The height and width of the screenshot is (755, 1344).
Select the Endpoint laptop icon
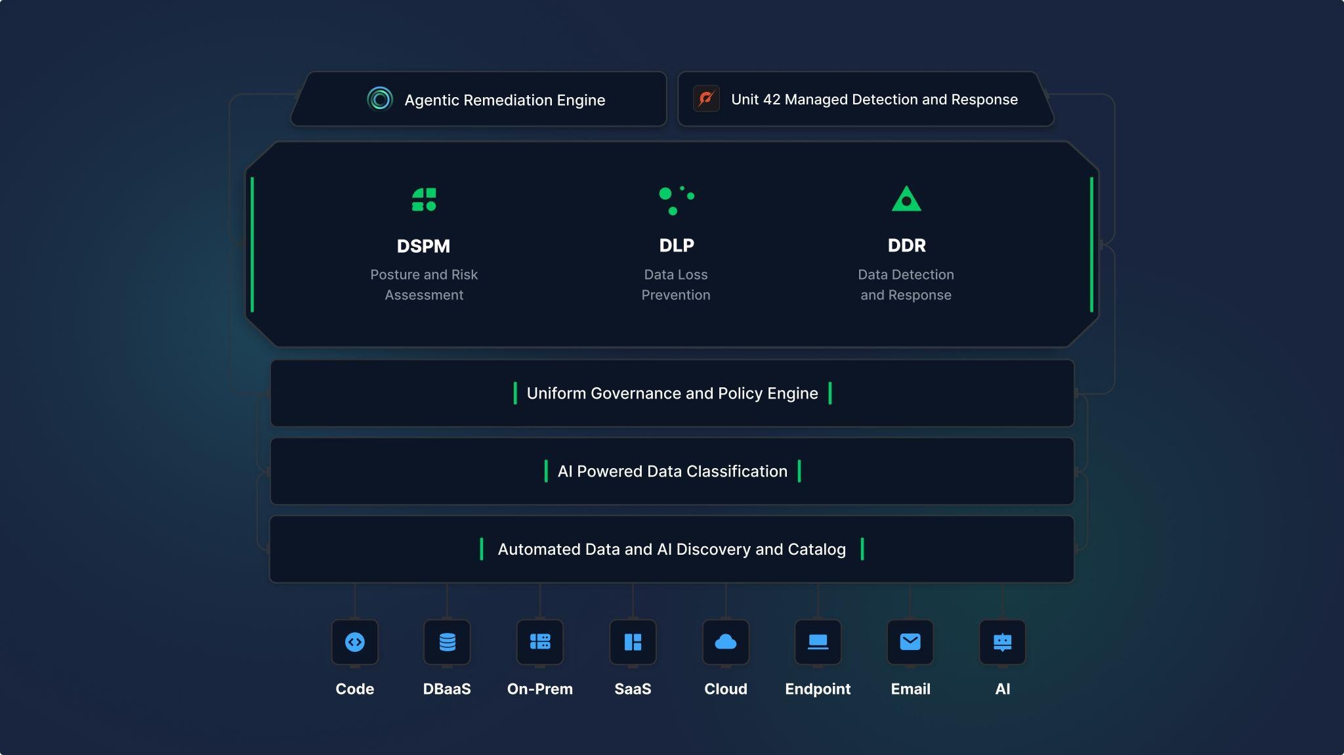click(818, 642)
